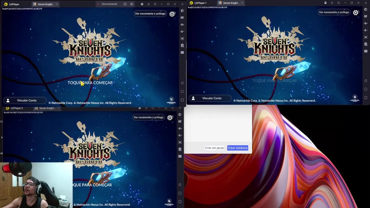Lower volume in LDPlayer sidebar
Viewport: 370px width, 208px height.
pos(182,31)
